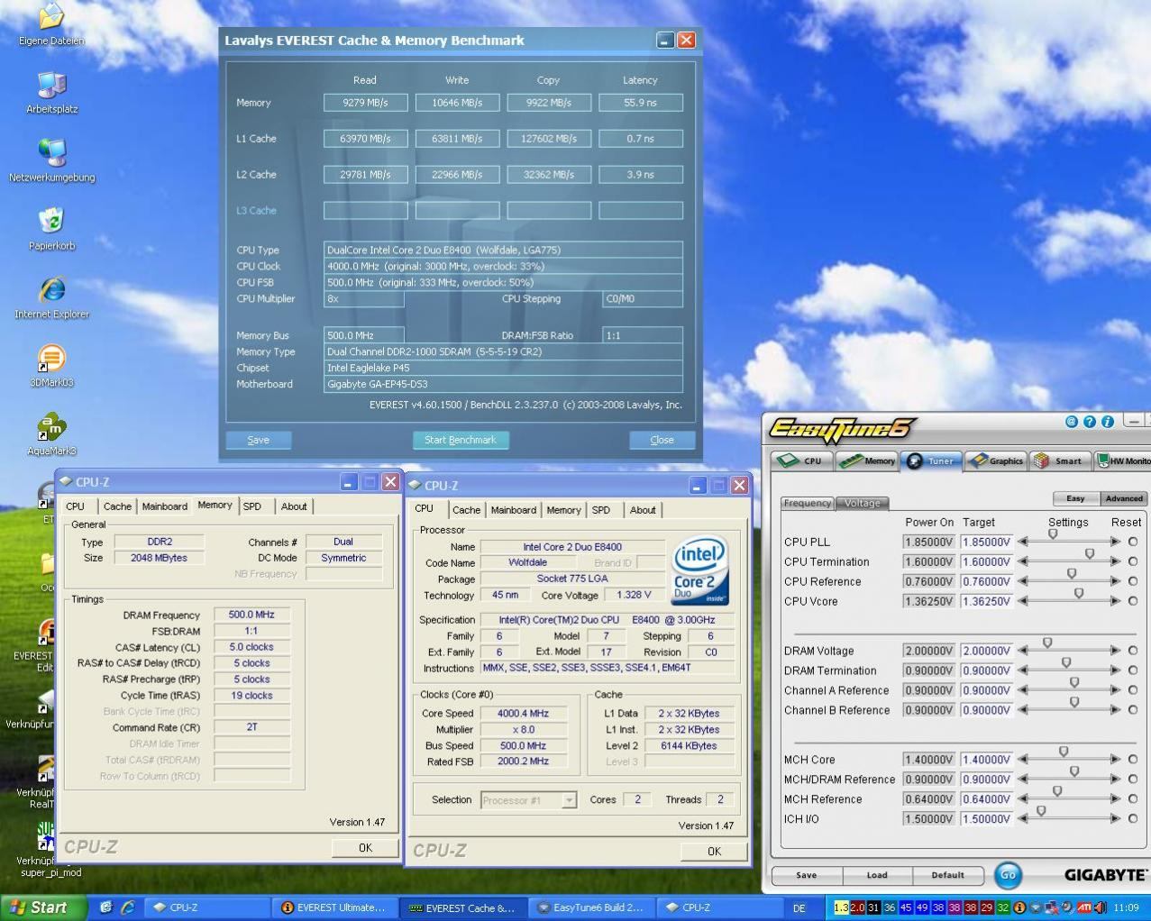Decrease DRAM Voltage with left arrow

[x=1023, y=651]
